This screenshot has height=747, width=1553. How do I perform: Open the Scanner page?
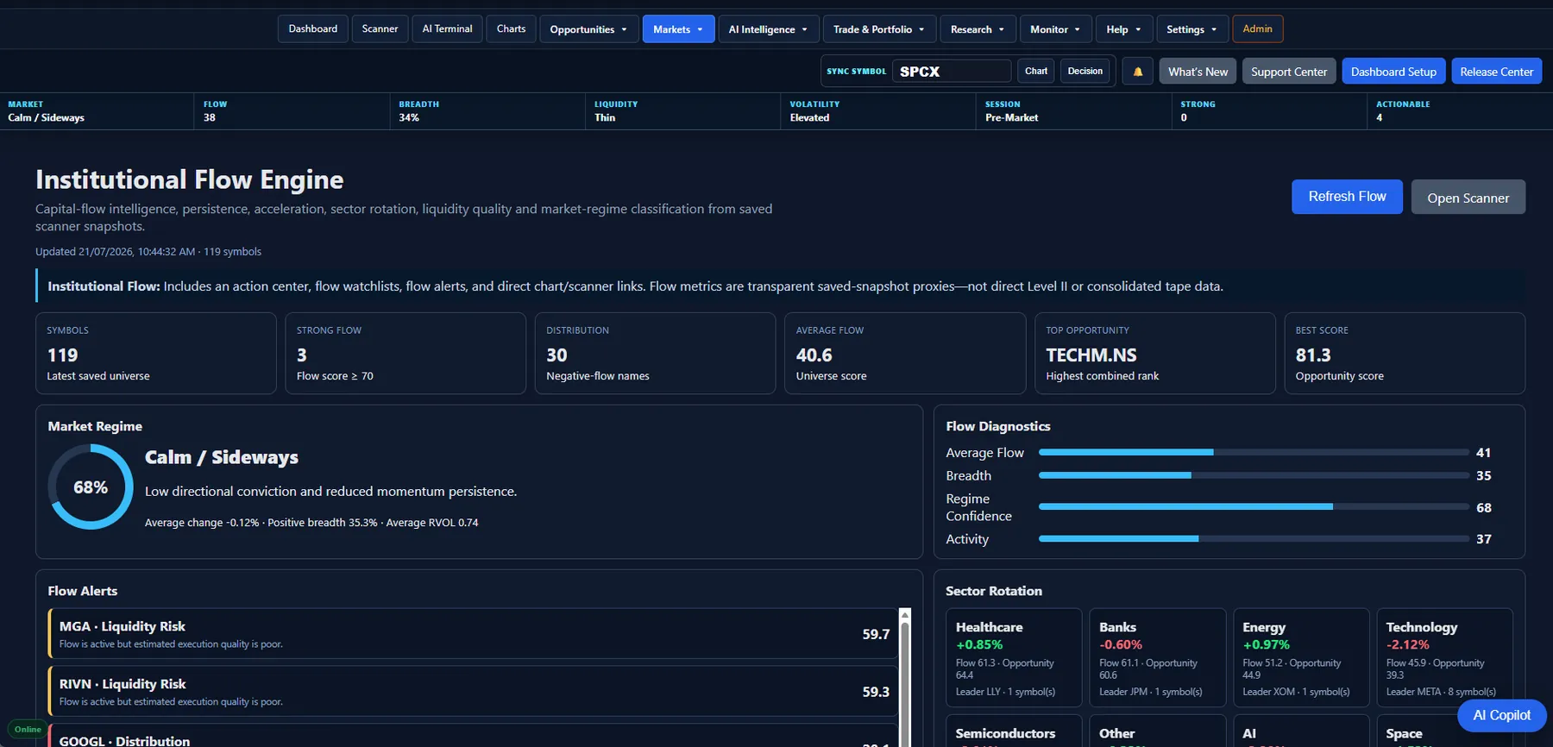tap(380, 29)
